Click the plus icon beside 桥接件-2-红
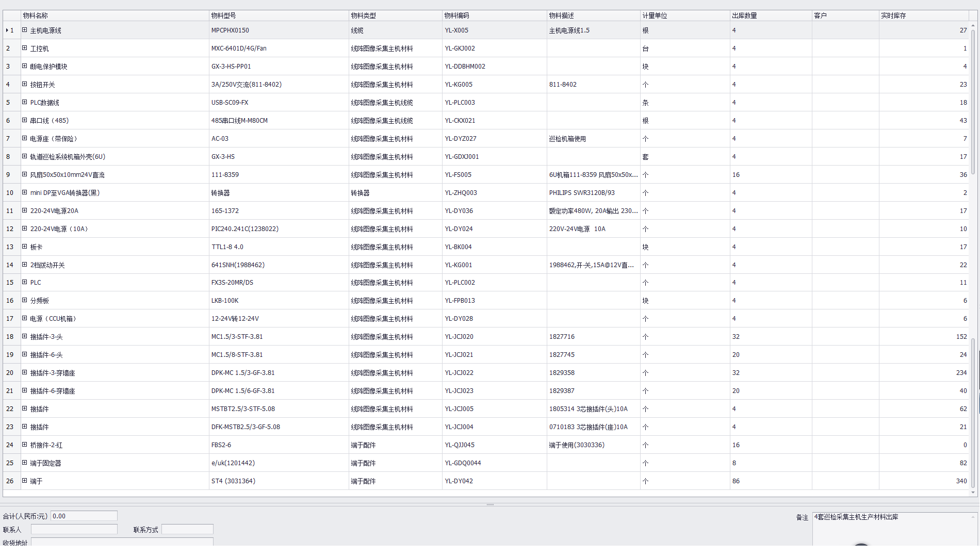 (24, 445)
